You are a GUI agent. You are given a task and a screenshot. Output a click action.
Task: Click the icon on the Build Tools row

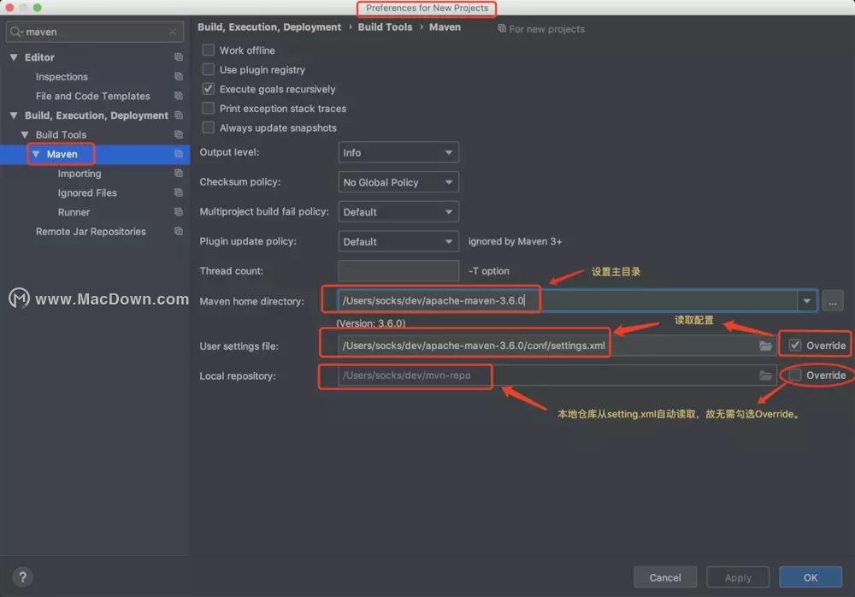coord(179,134)
